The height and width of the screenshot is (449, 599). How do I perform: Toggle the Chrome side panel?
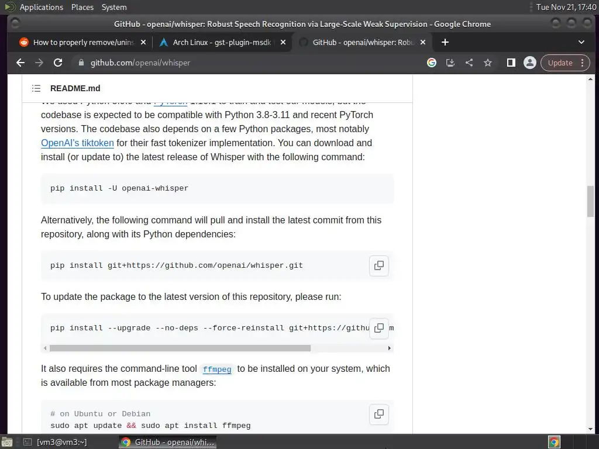[x=511, y=63]
